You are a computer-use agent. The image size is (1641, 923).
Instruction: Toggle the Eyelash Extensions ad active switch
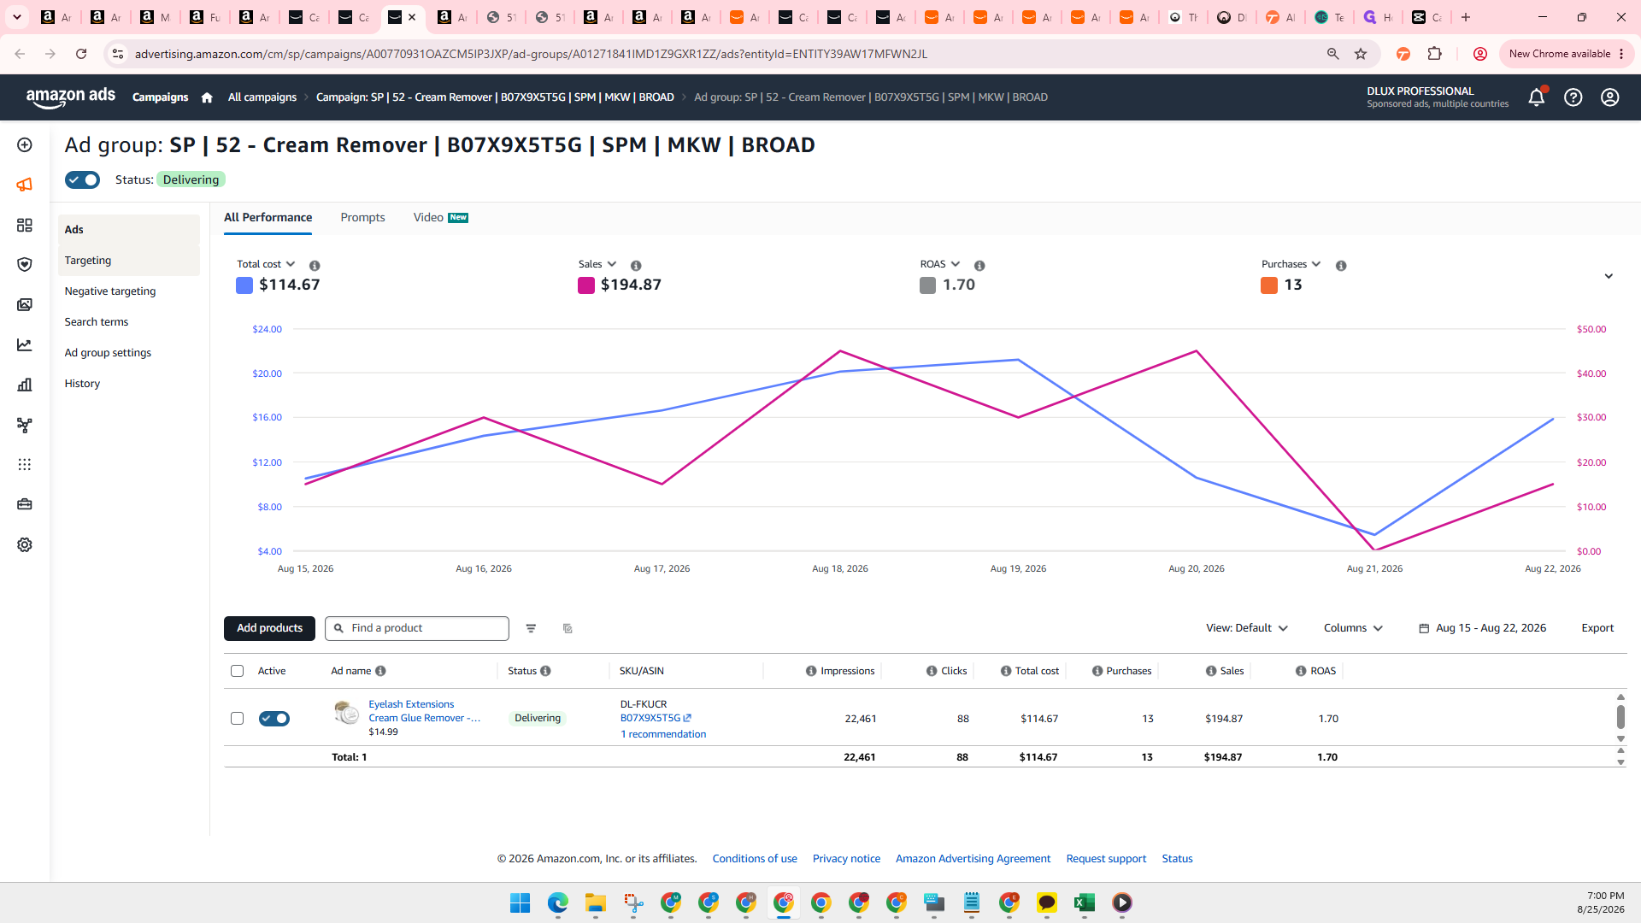(274, 719)
